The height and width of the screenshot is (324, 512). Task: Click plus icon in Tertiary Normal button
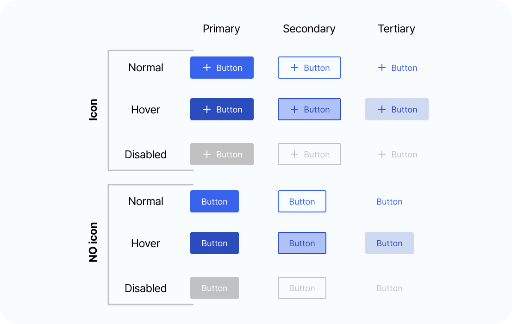(x=382, y=68)
